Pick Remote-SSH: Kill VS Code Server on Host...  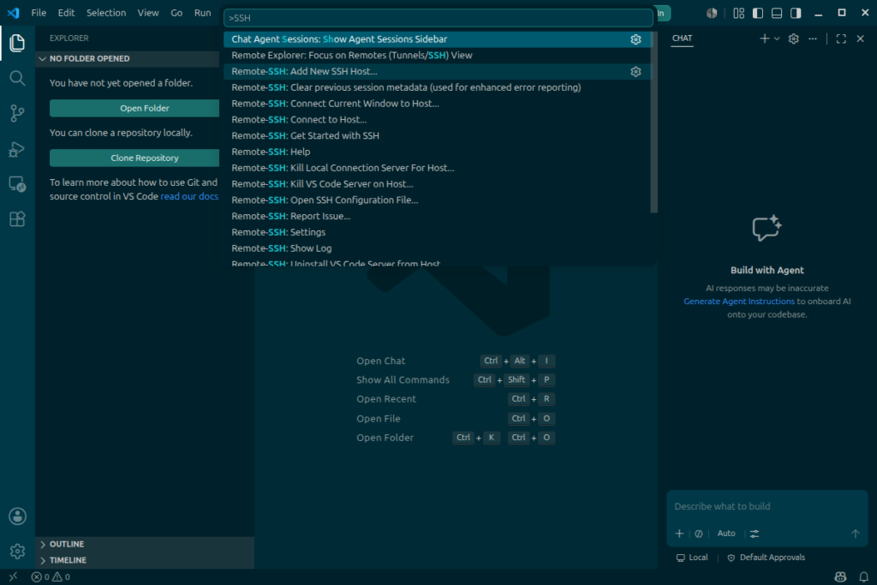click(438, 184)
